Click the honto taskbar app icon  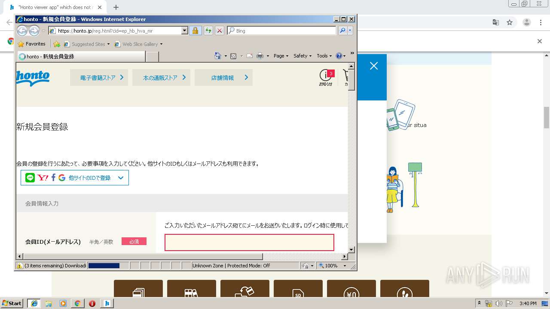[107, 303]
